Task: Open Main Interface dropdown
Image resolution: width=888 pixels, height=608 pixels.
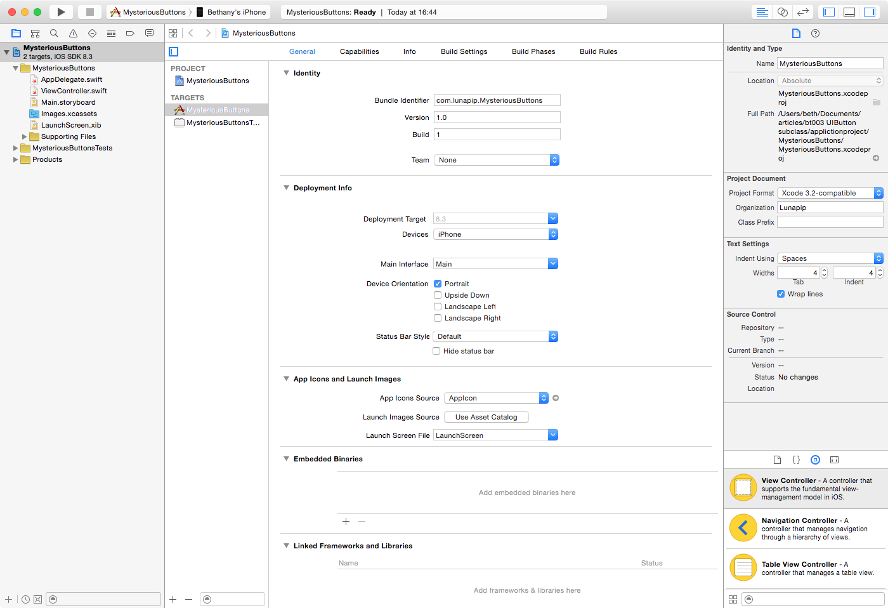Action: pyautogui.click(x=495, y=263)
